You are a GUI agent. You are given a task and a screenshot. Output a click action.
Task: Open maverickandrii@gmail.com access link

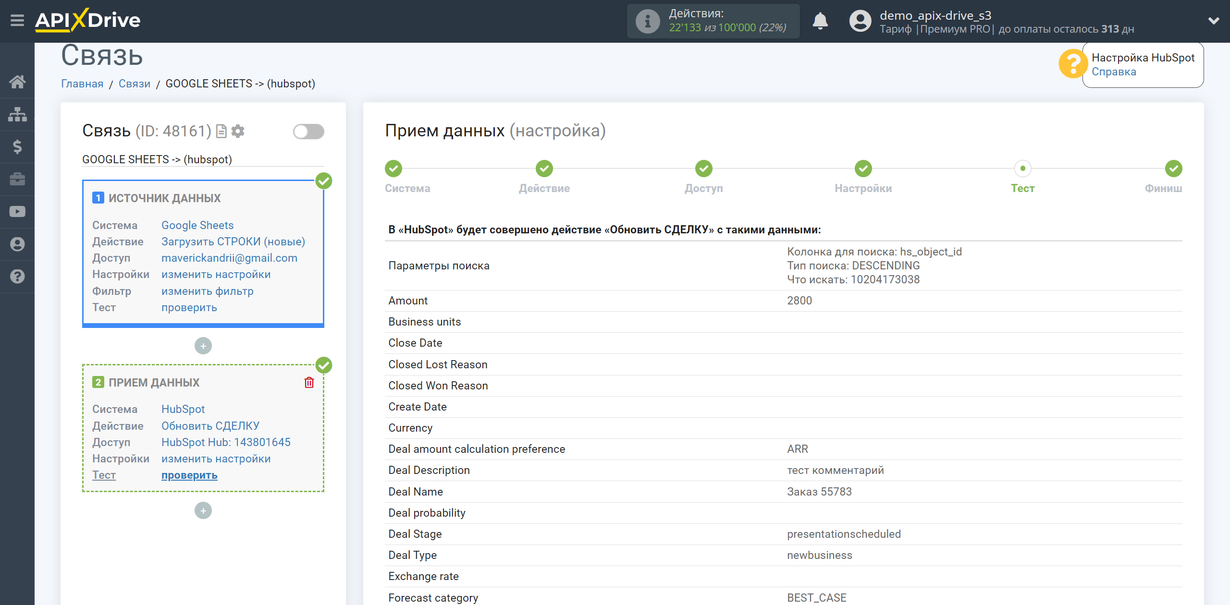(x=229, y=258)
